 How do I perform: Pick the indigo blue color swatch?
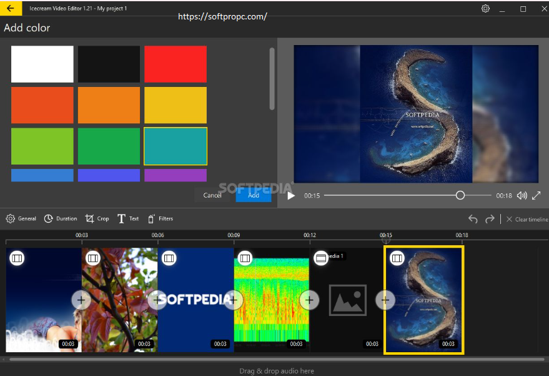tap(109, 175)
